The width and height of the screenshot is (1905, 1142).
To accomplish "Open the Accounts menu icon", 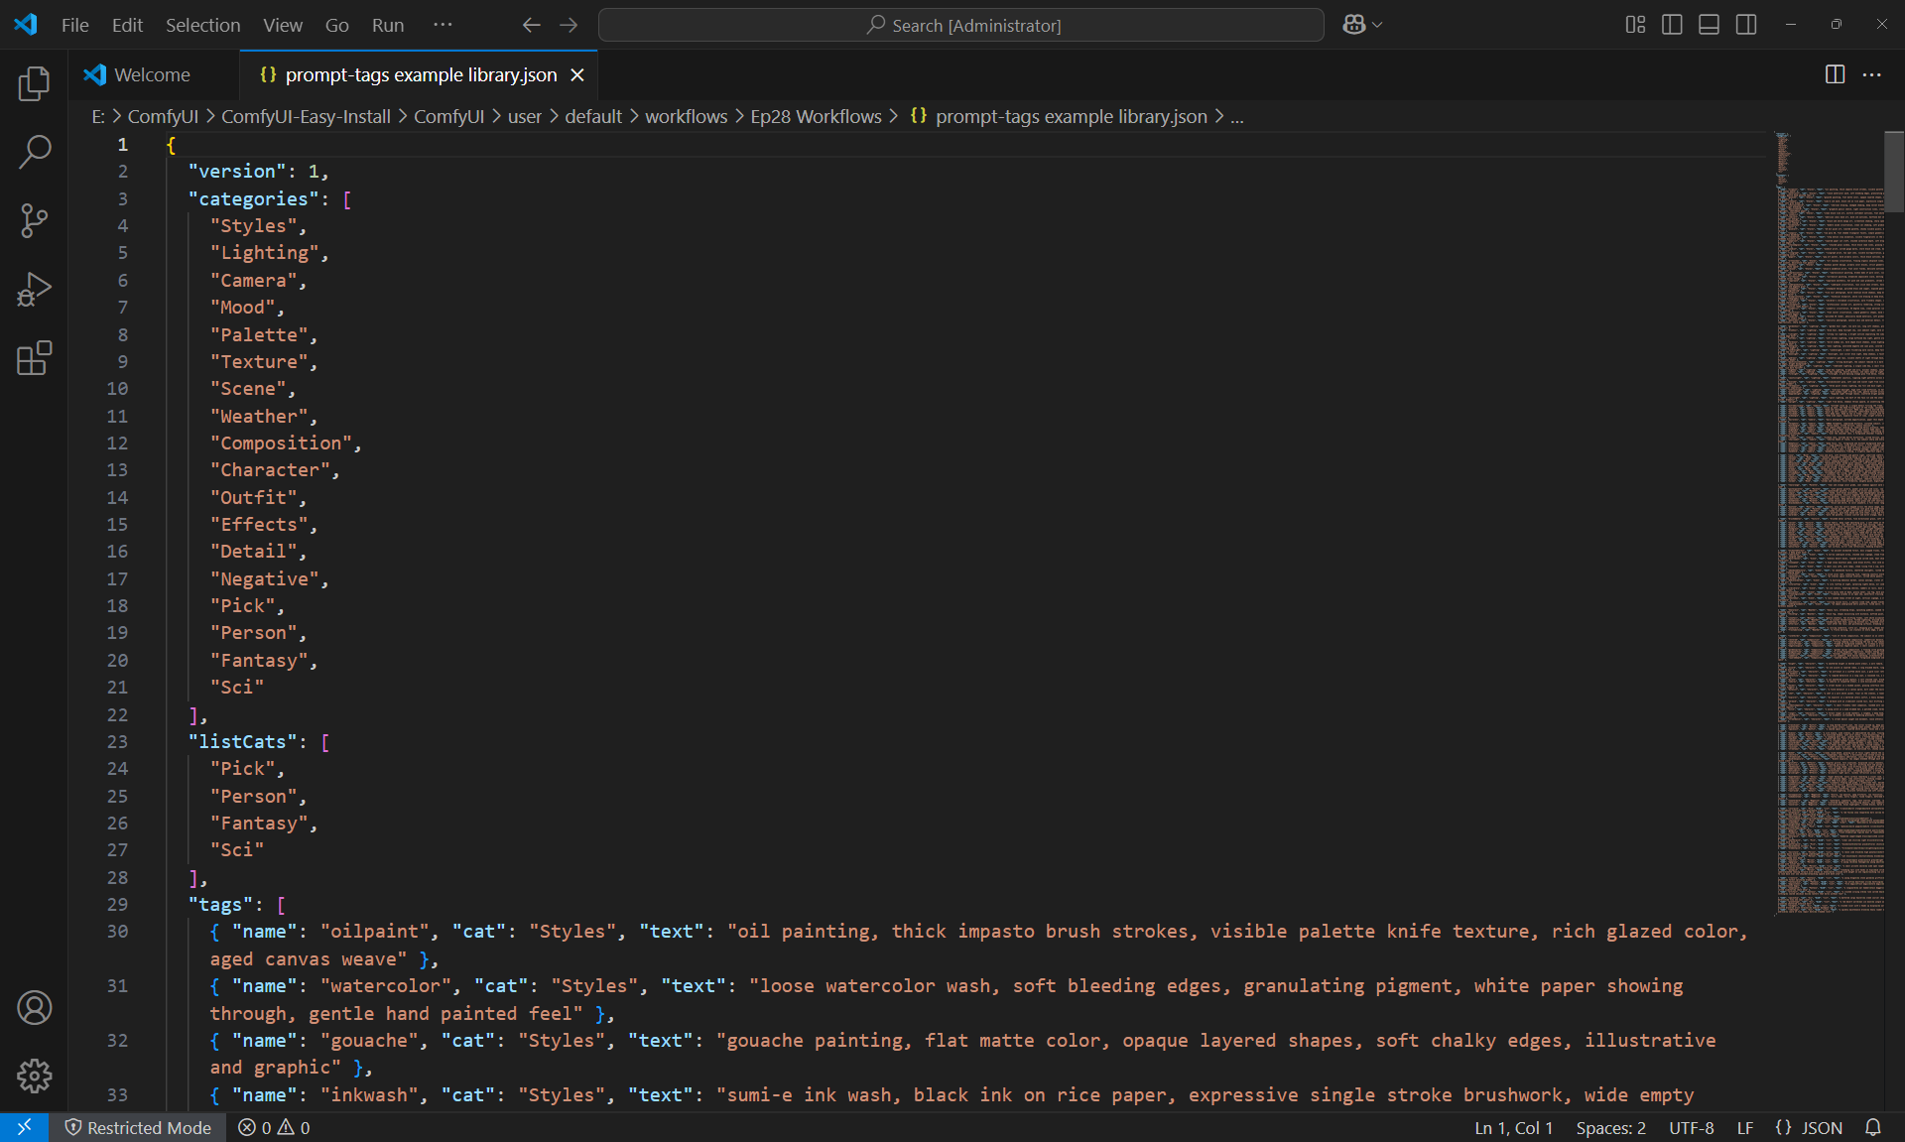I will (x=34, y=1008).
